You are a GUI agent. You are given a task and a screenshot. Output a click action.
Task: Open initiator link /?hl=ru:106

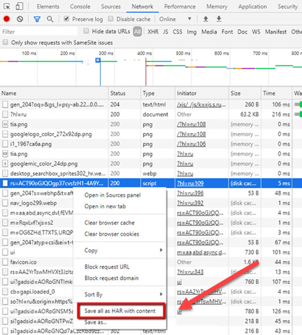pos(191,144)
